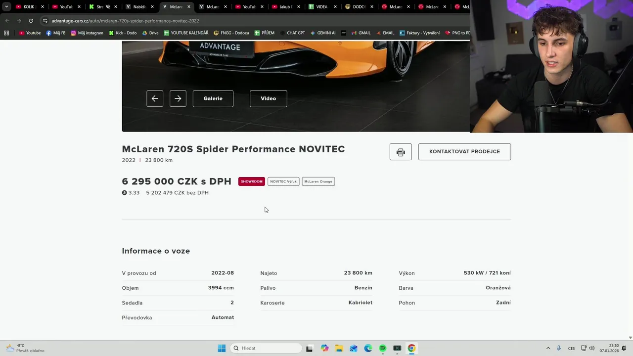
Task: Open Microsoft Edge from the taskbar
Action: coord(368,348)
